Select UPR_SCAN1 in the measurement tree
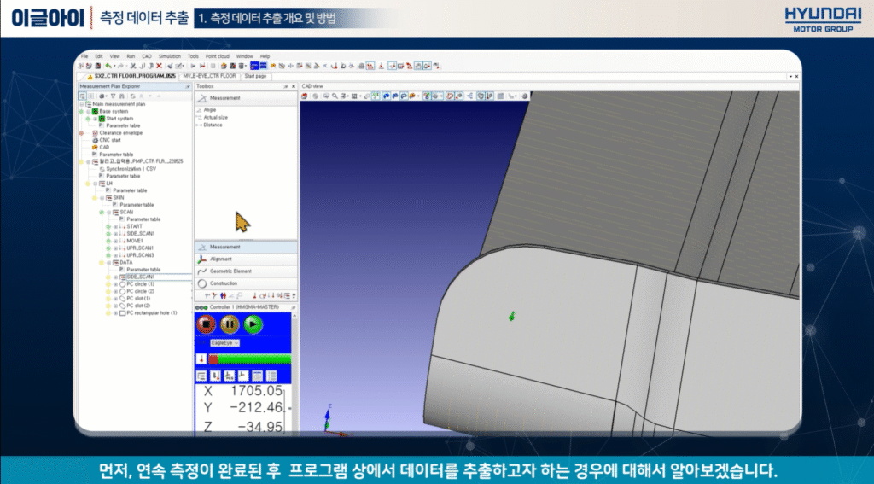Screen dimensions: 874x484 [x=140, y=248]
